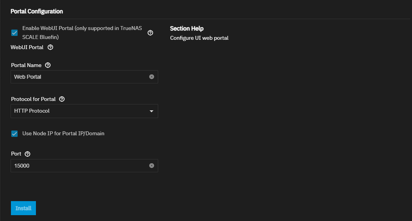Click the 'Use Node IP for Portal IP/Domain' label
Image resolution: width=412 pixels, height=221 pixels.
click(63, 133)
